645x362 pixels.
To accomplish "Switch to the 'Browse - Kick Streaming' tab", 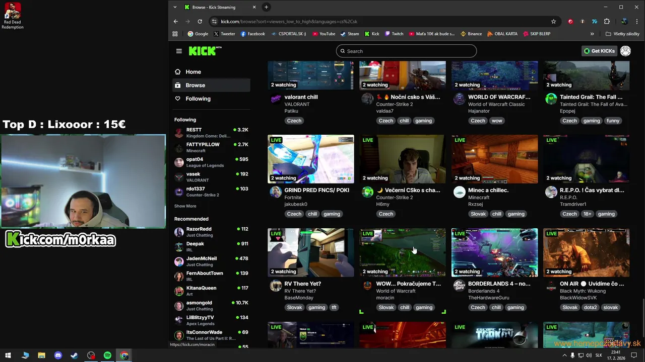I will coord(221,7).
